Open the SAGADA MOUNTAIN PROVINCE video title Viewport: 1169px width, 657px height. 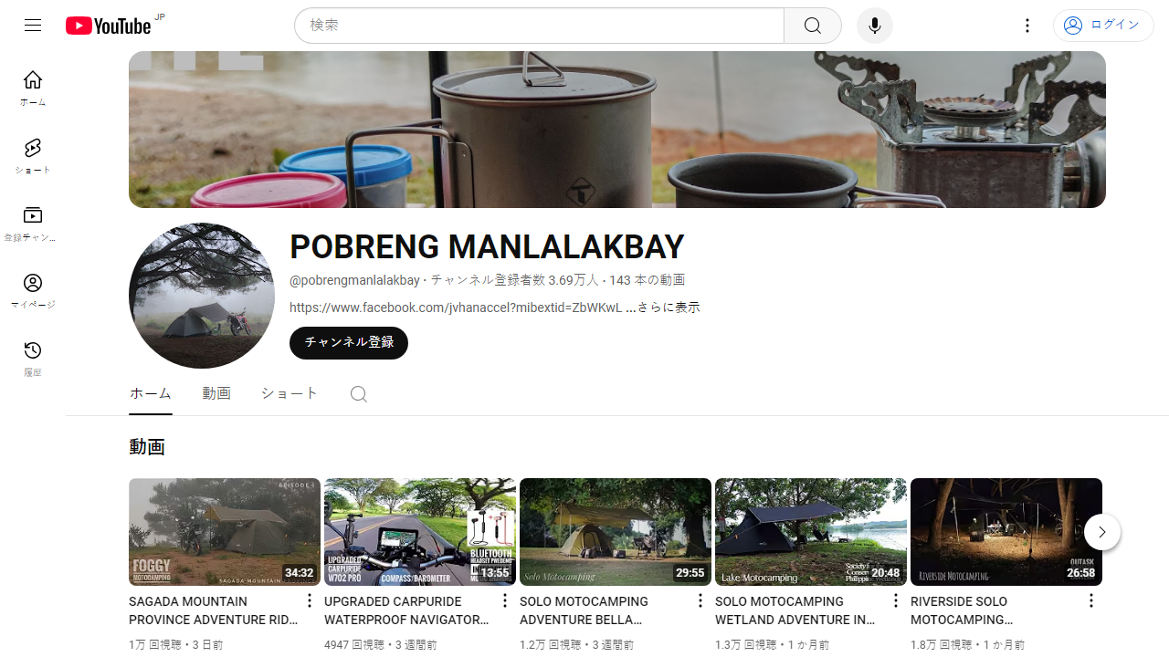[214, 610]
